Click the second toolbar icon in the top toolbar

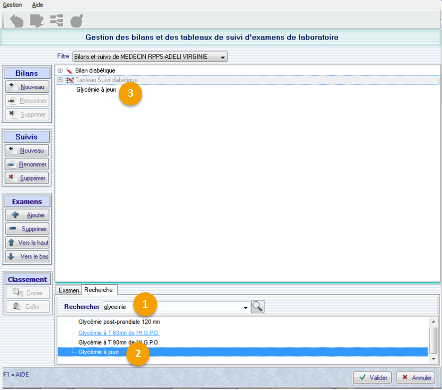click(x=36, y=21)
